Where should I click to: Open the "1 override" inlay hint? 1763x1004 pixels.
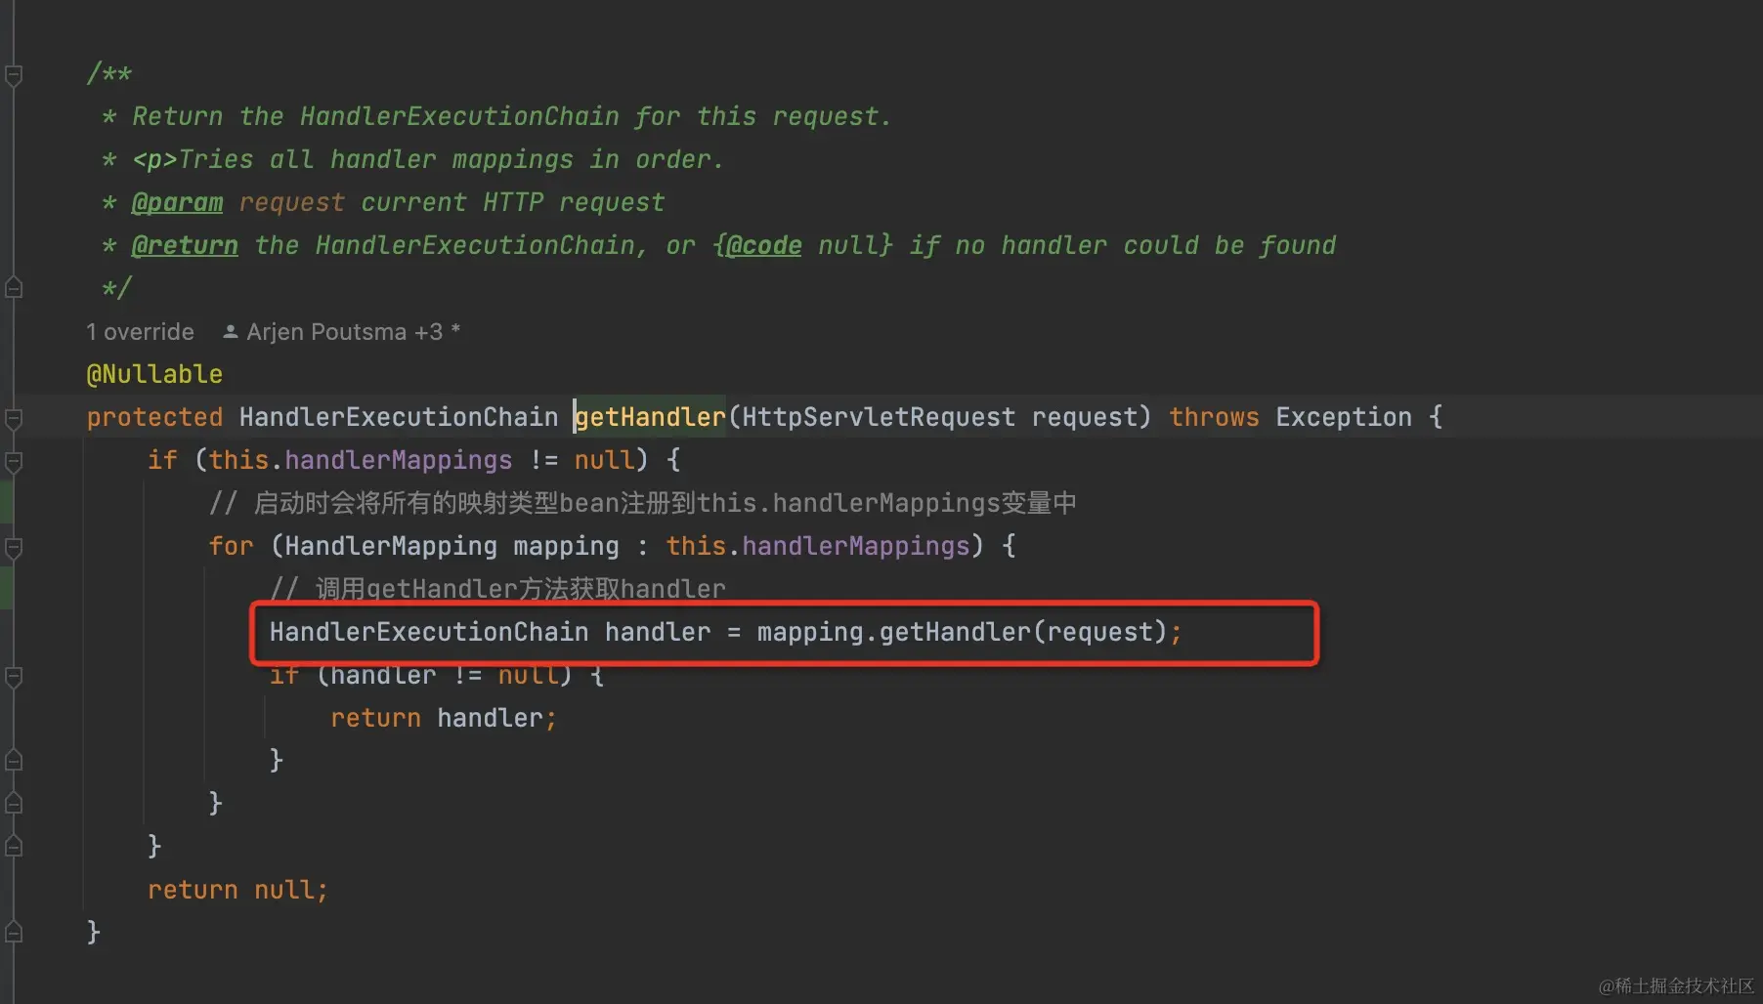(x=140, y=332)
